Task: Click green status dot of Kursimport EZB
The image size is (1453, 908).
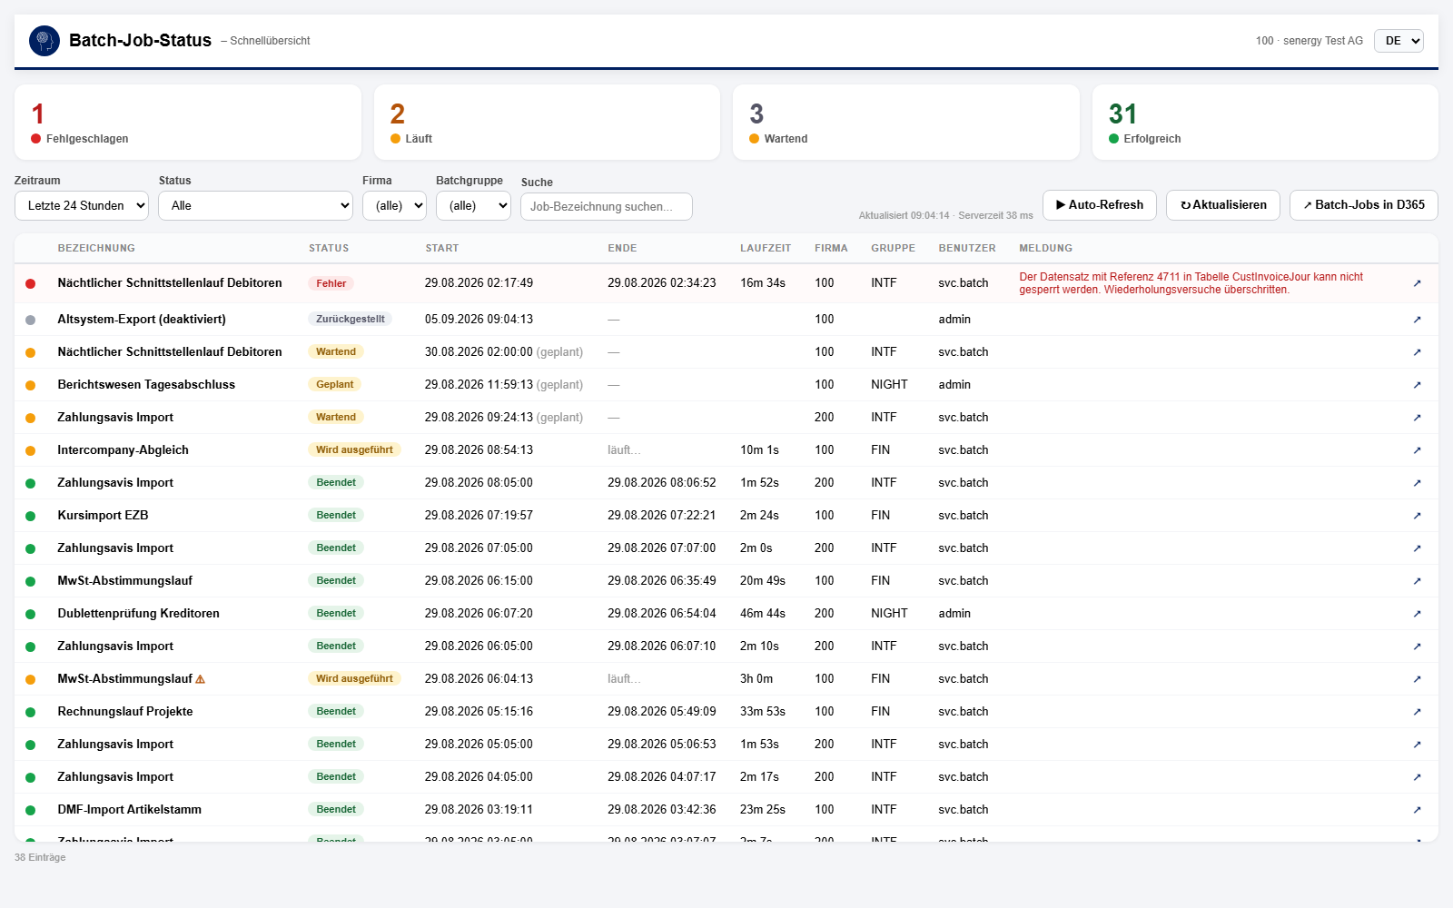Action: (30, 516)
